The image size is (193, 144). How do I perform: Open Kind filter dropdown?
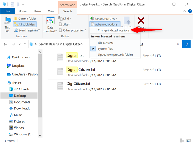[x=65, y=18]
